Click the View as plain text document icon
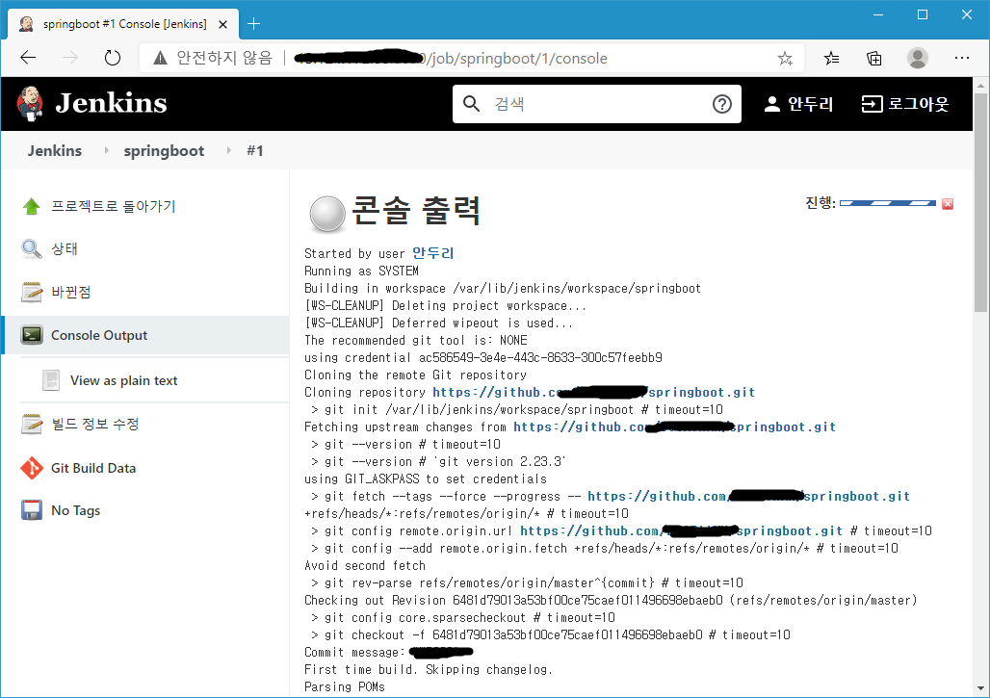 click(51, 380)
